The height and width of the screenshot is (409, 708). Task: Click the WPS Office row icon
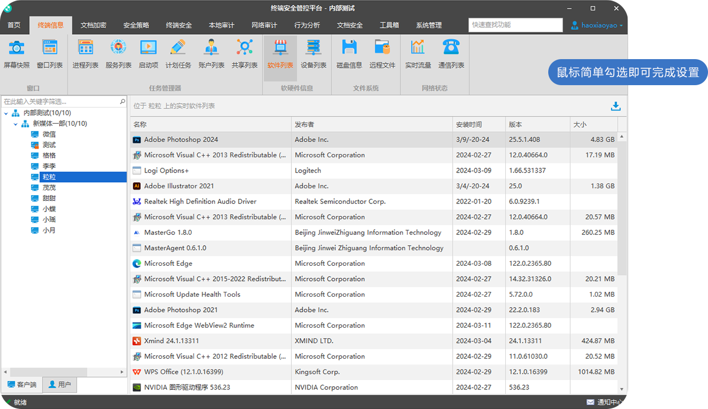pyautogui.click(x=137, y=372)
